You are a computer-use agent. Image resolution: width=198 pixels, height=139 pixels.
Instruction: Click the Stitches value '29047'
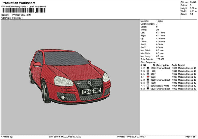tap(193, 2)
